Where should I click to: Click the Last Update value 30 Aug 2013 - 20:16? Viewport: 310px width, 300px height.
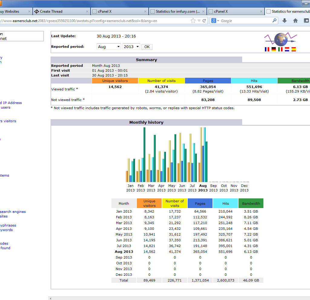coord(116,36)
